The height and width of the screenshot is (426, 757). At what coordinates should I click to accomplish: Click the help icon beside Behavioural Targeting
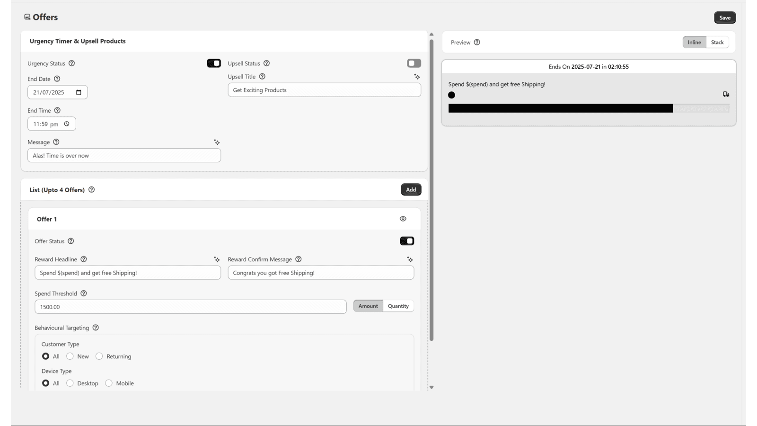[96, 328]
